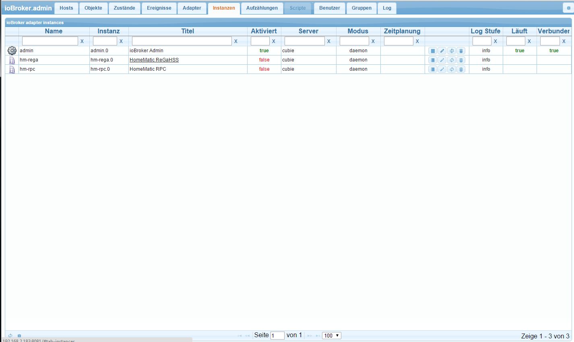Image resolution: width=574 pixels, height=342 pixels.
Task: Focus the Name filter input
Action: pyautogui.click(x=50, y=41)
